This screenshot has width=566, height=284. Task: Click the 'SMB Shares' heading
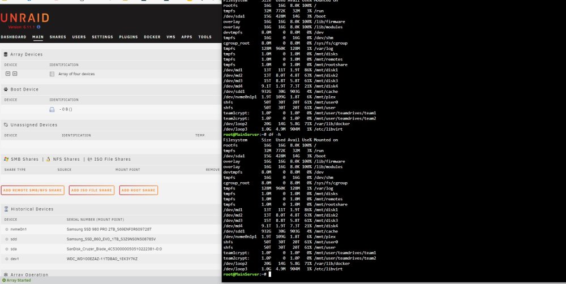(x=24, y=159)
